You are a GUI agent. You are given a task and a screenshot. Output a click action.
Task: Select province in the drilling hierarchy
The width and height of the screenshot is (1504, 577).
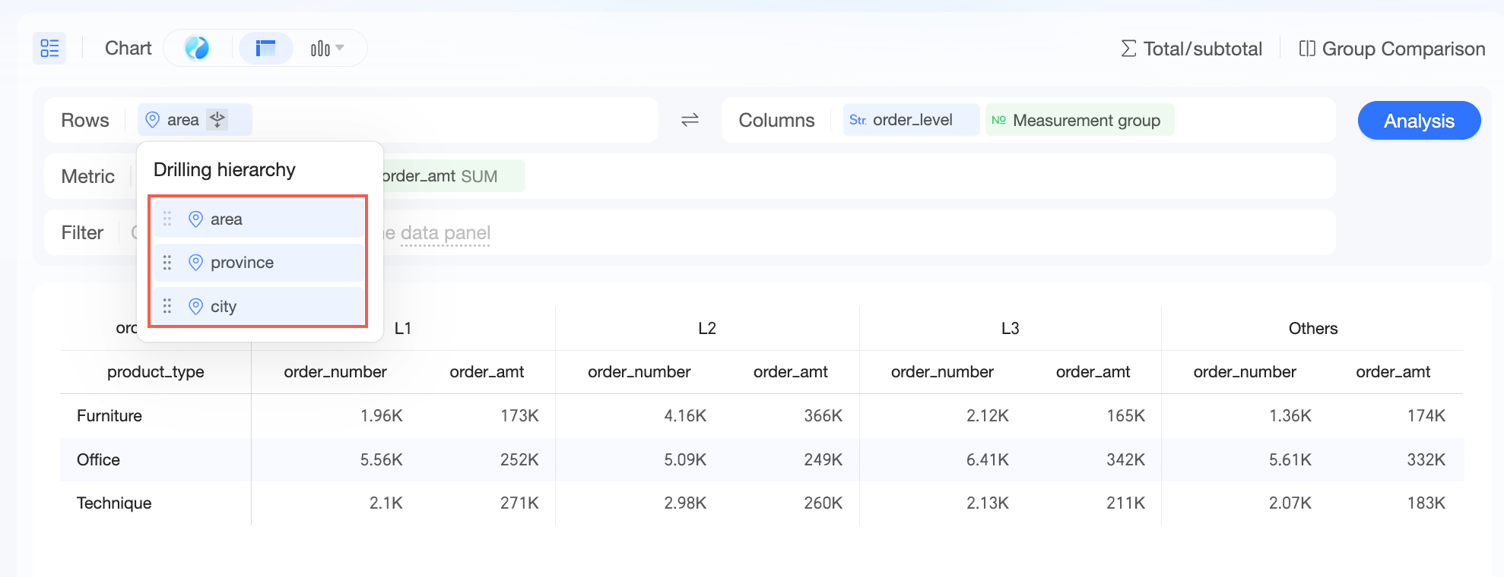259,263
